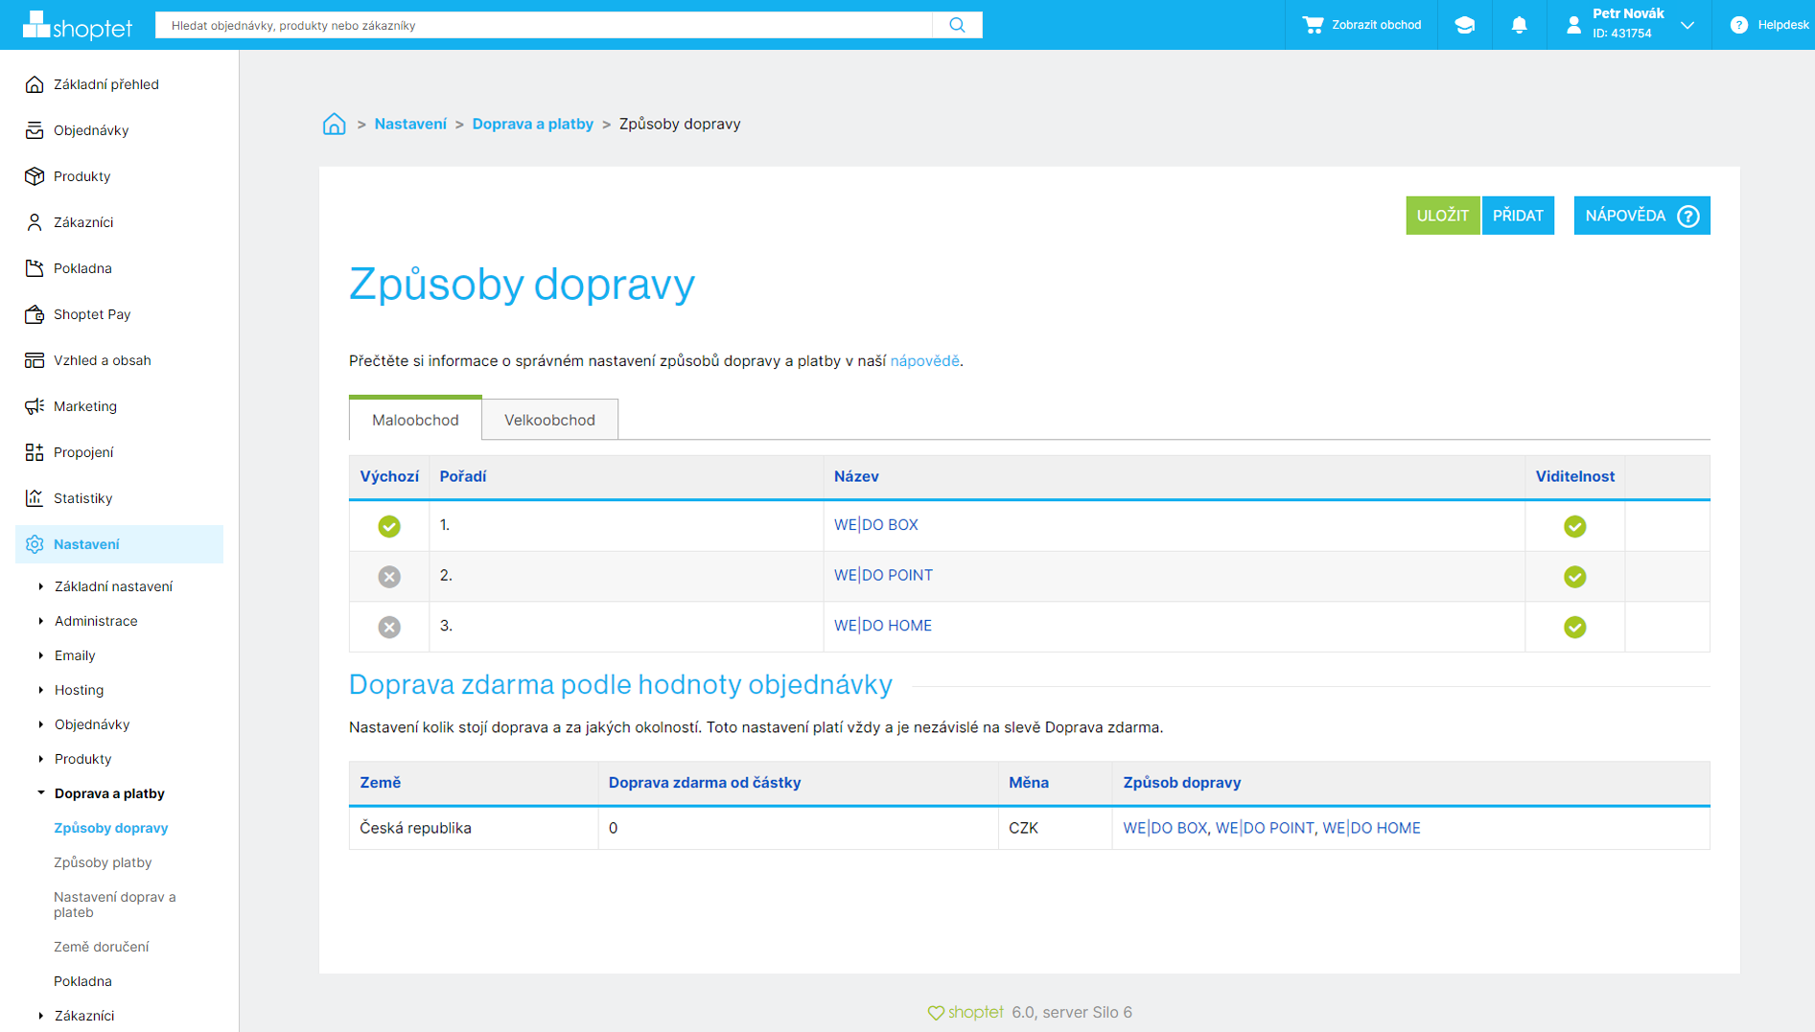Viewport: 1815px width, 1032px height.
Task: Toggle visibility of WE|DO HOME
Action: click(x=1574, y=627)
